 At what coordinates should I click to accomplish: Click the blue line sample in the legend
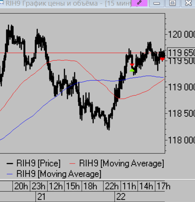coord(10,174)
